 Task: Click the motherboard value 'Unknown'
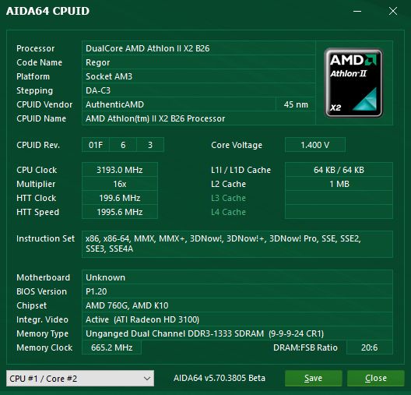pos(105,277)
